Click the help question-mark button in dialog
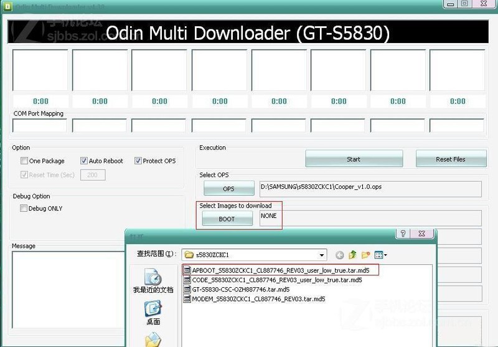Viewport: 498px width, 347px height. tap(403, 234)
